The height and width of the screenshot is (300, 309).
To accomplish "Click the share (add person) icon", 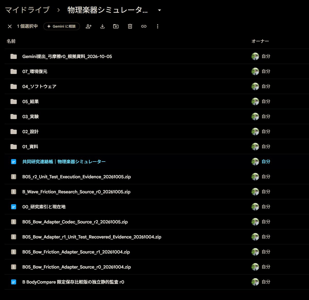I will click(89, 26).
